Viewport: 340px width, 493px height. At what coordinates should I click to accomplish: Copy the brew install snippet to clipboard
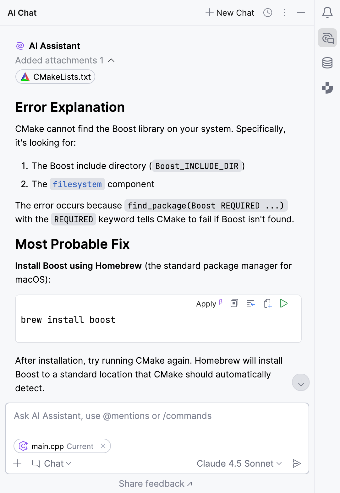234,303
